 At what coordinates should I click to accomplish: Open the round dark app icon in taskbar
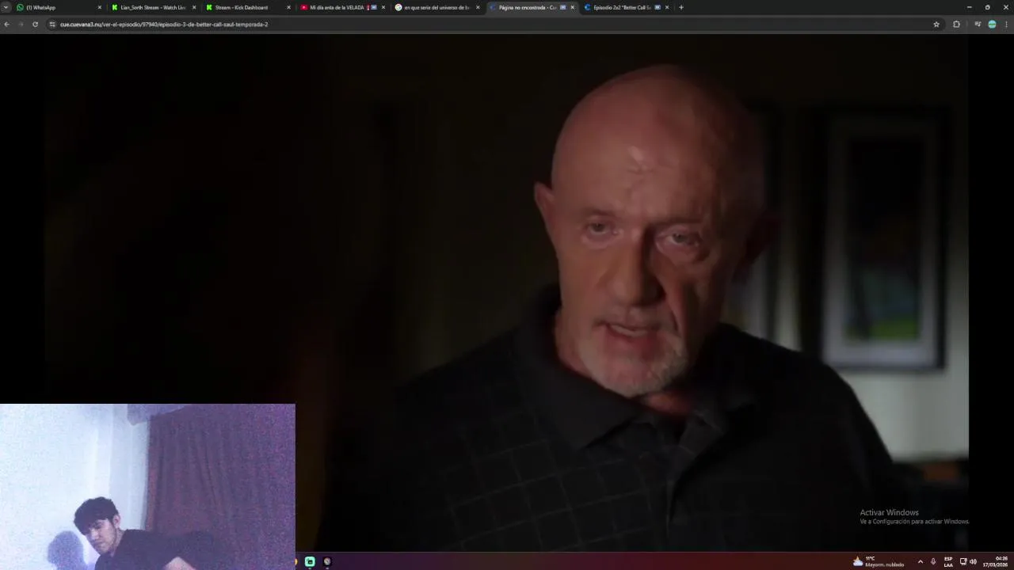[x=327, y=561]
